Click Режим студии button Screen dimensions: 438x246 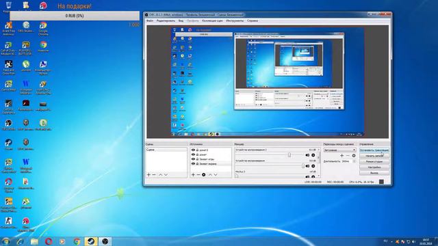point(374,161)
